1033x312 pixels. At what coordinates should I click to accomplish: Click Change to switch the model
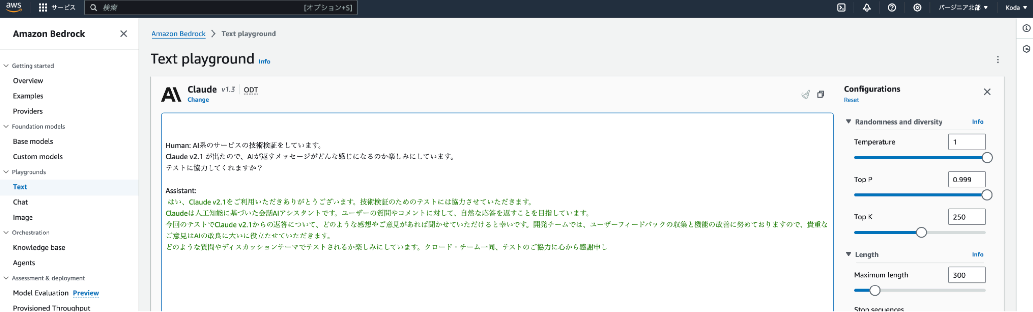[198, 100]
